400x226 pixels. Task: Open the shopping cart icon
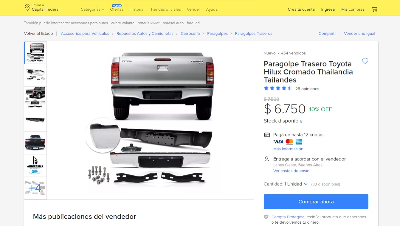(x=374, y=9)
